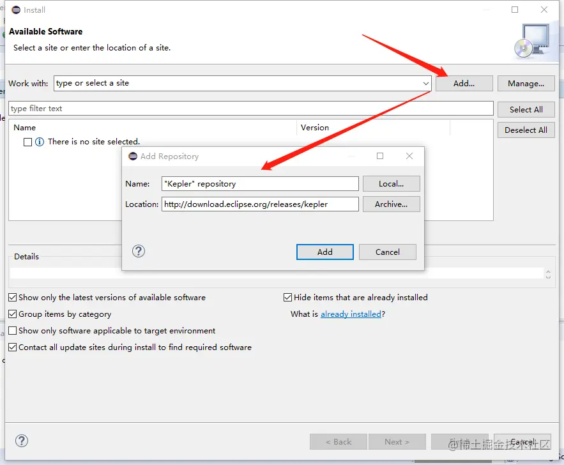This screenshot has width=564, height=465.
Task: Click the Next wizard button
Action: (397, 441)
